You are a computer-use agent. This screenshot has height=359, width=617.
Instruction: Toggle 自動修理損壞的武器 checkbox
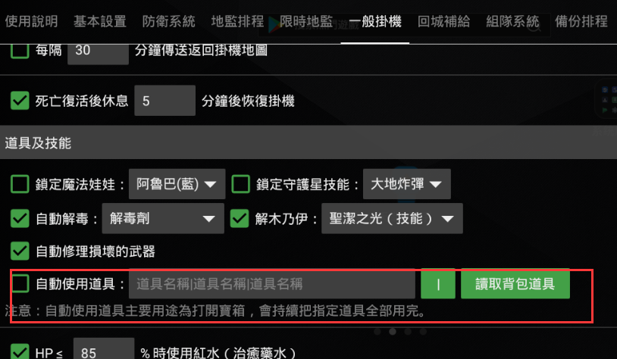point(20,251)
